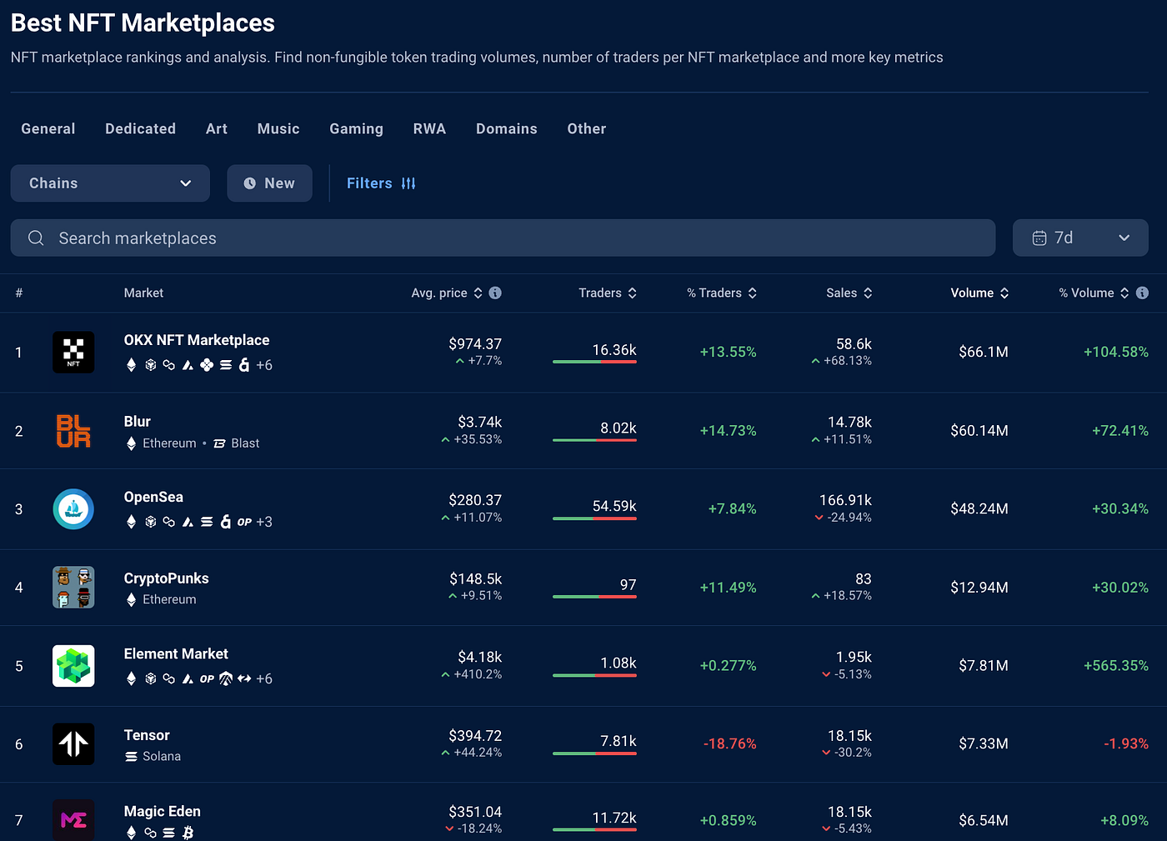Switch to the RWA tab
This screenshot has height=841, width=1167.
click(x=429, y=128)
